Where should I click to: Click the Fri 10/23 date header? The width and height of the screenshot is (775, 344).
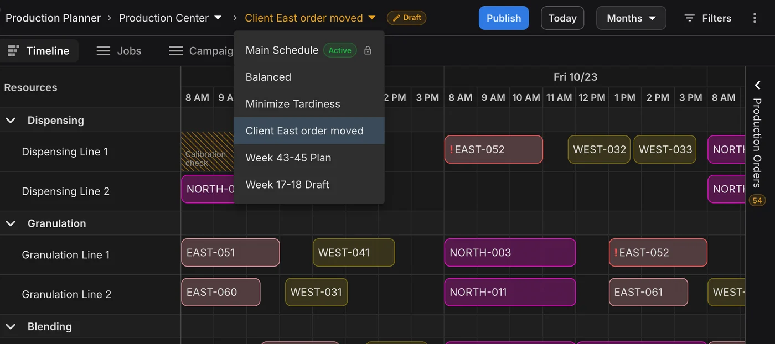(x=575, y=77)
